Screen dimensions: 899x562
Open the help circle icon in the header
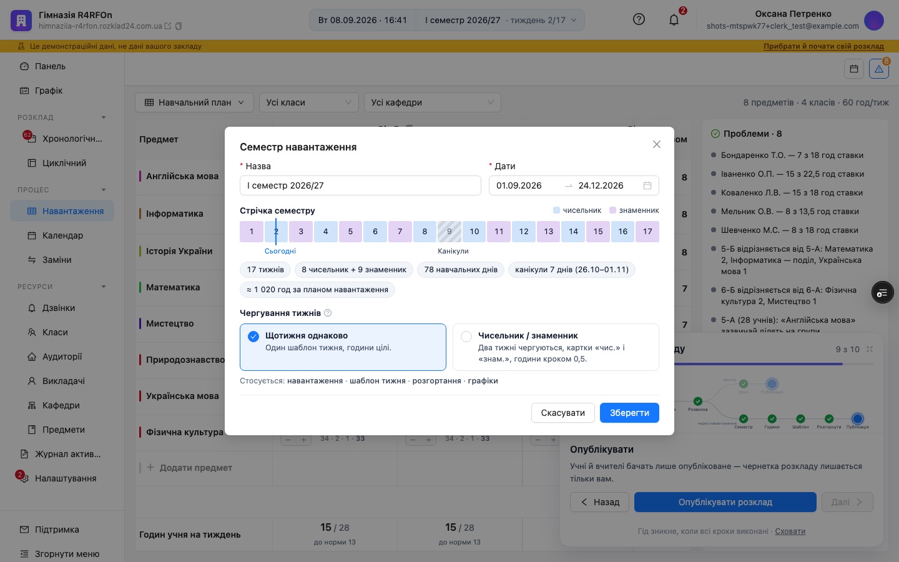pyautogui.click(x=639, y=19)
